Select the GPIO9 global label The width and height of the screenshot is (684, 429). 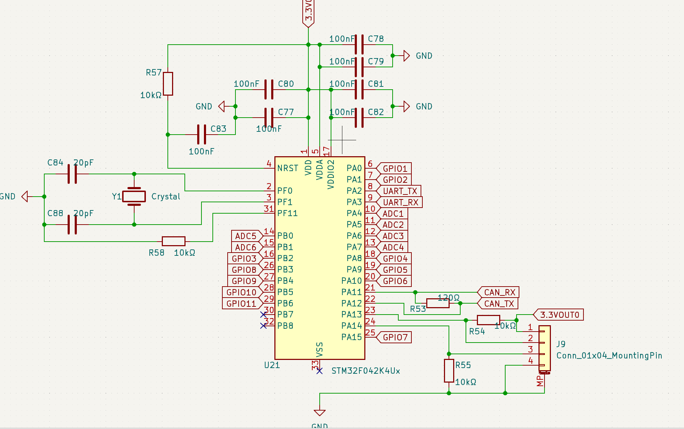(246, 281)
